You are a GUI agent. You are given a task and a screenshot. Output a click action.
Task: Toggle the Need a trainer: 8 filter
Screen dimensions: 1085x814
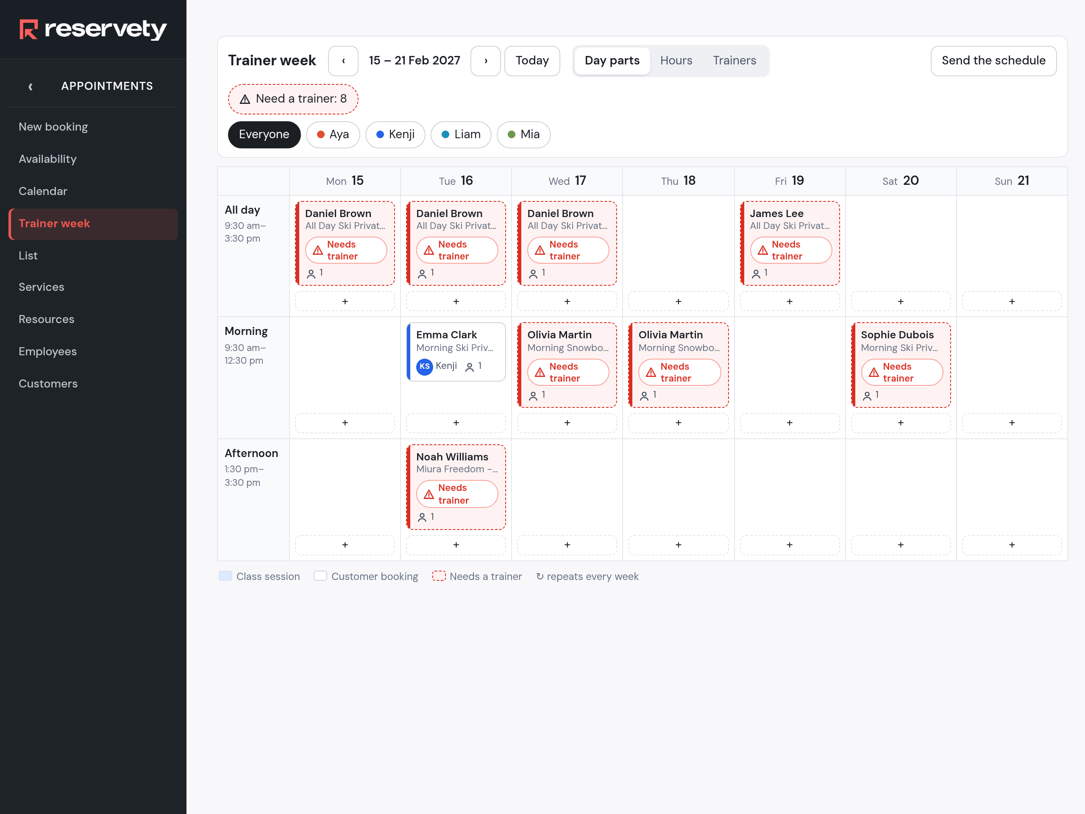click(293, 99)
